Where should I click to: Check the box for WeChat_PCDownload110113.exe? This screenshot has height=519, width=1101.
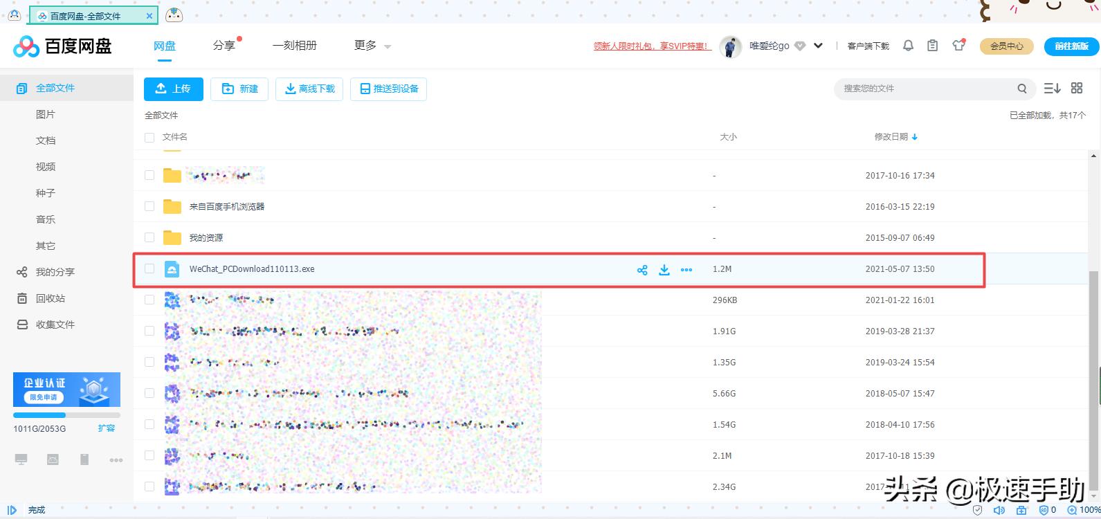pyautogui.click(x=149, y=268)
